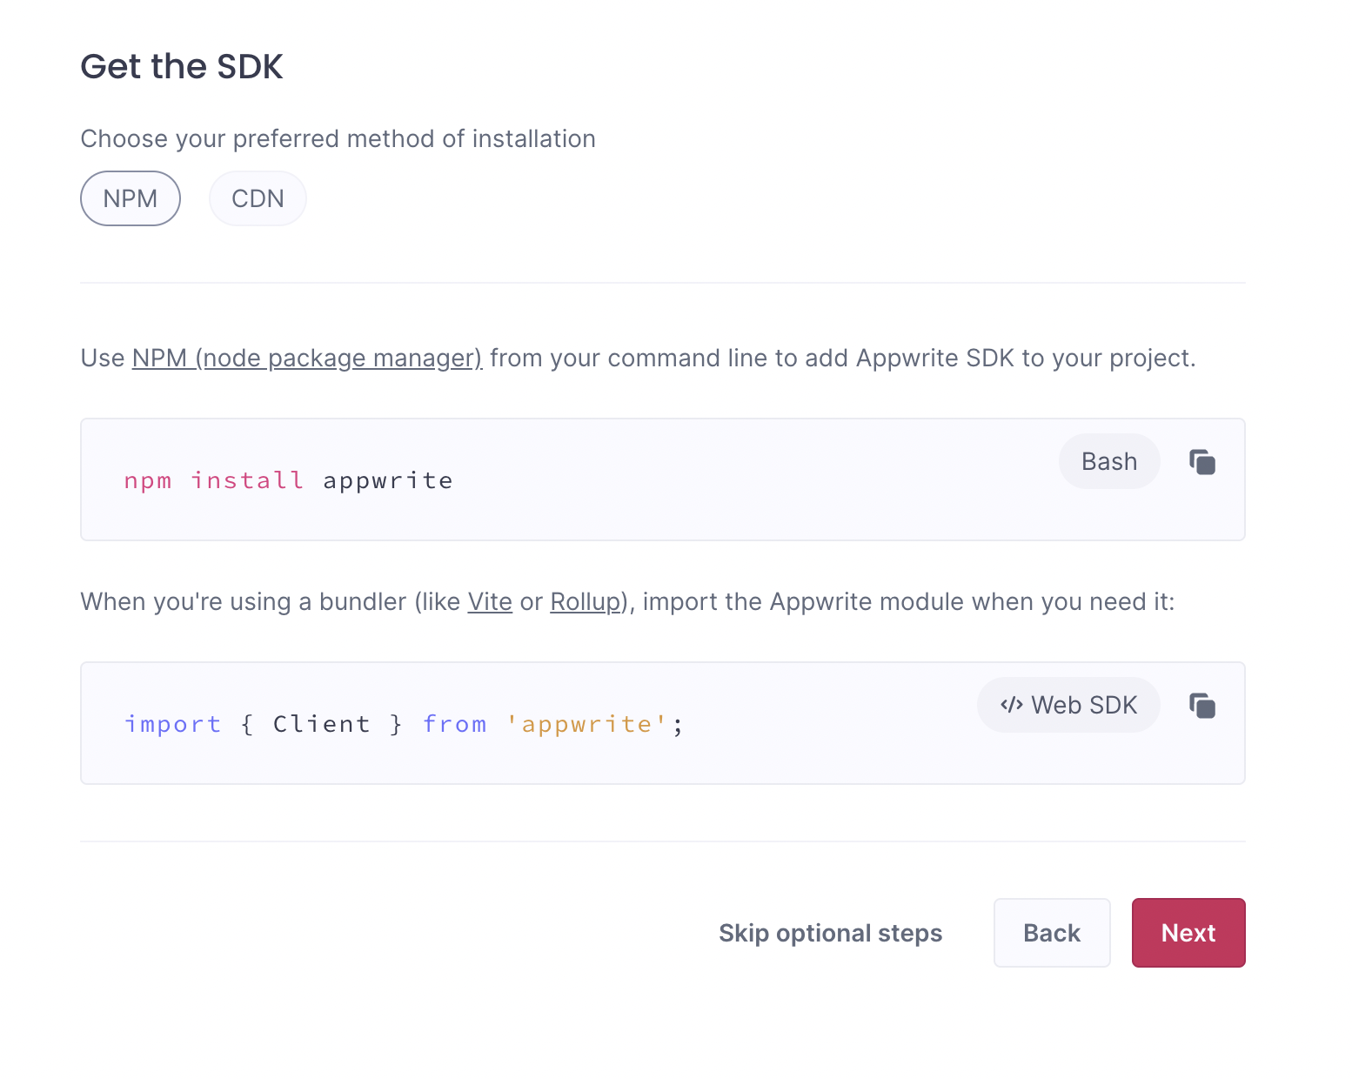Click the 'appwrite' package name in npm command

388,480
